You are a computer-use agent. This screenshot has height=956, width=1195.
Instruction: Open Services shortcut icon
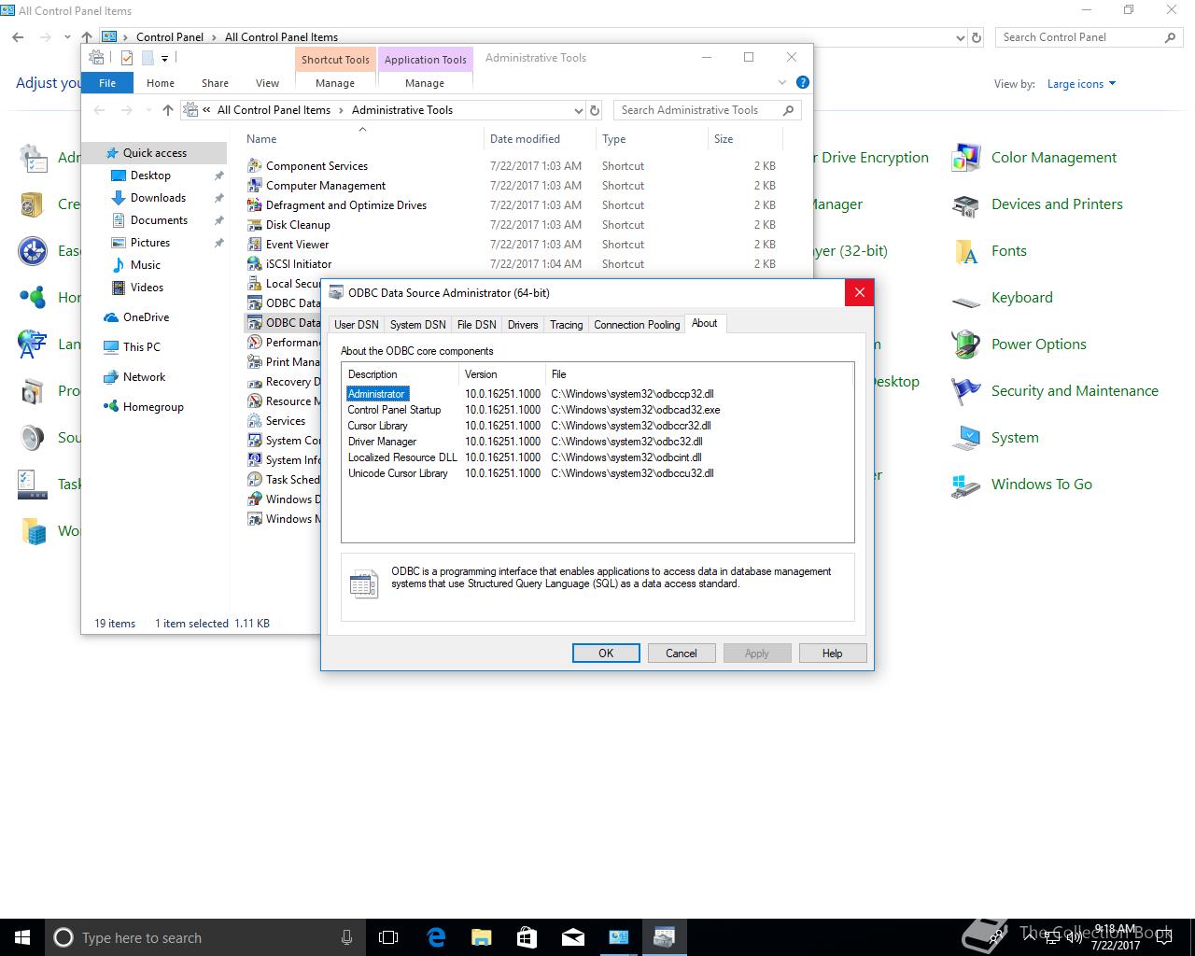click(254, 421)
